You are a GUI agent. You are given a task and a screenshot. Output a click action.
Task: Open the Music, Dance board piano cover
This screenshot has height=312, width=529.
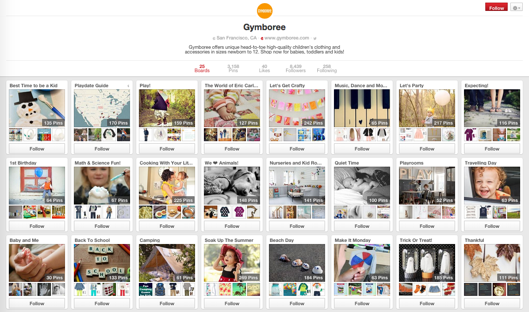pyautogui.click(x=362, y=108)
